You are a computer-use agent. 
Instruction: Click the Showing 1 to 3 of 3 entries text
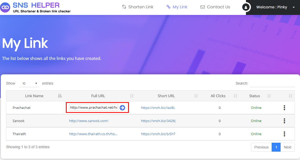point(28,147)
